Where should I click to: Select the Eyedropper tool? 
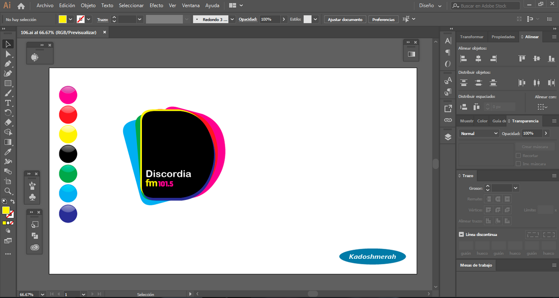pos(8,152)
